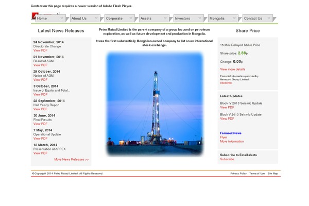View PDF for Block IV Seismic Update
Viewport: 309px width, 206px height.
click(x=227, y=108)
